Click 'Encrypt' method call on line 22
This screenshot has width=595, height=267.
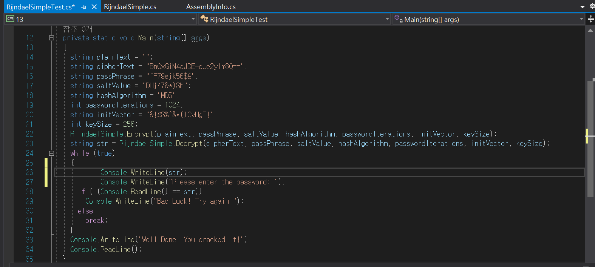[140, 134]
